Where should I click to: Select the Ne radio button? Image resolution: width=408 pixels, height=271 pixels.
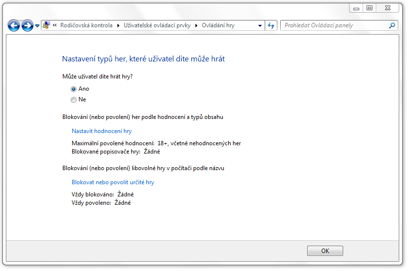[74, 100]
